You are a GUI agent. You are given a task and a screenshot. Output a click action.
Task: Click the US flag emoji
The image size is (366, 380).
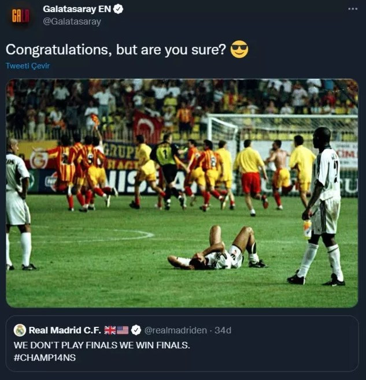tap(123, 330)
